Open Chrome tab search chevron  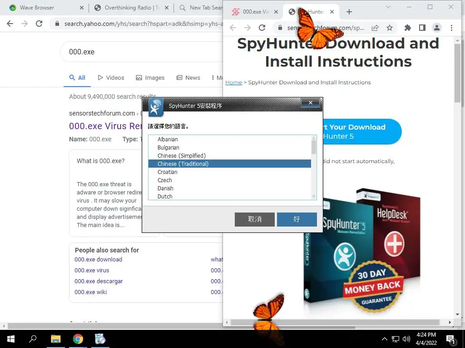pyautogui.click(x=388, y=7)
